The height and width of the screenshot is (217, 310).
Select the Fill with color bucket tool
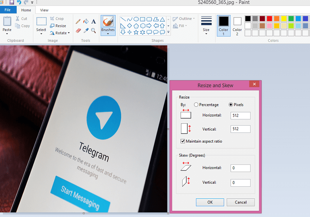(86, 21)
